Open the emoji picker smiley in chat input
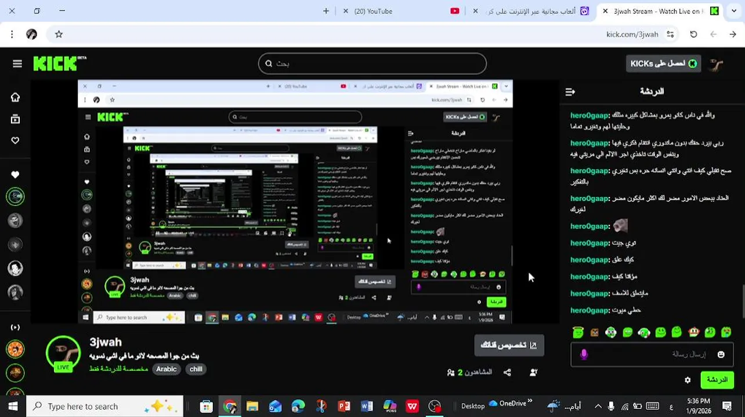This screenshot has width=745, height=417. point(721,354)
